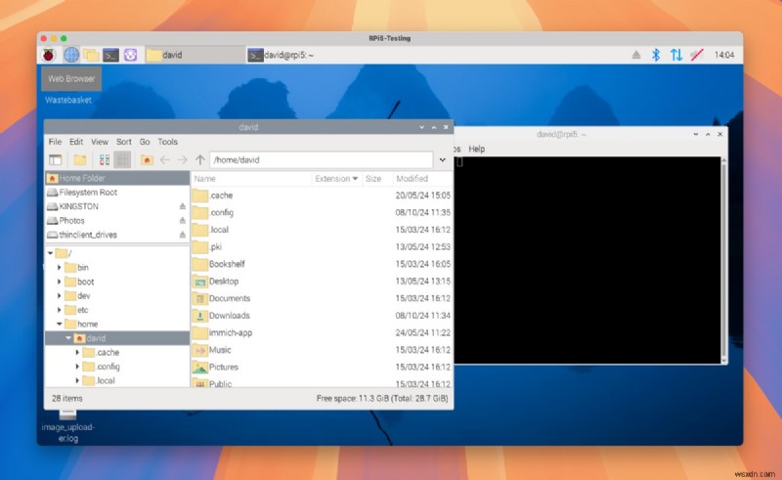This screenshot has width=782, height=480.
Task: Select the KINGSTON drive
Action: click(x=117, y=206)
